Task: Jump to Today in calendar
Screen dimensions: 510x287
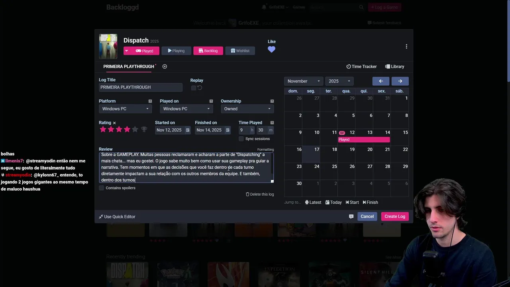Action: point(333,202)
